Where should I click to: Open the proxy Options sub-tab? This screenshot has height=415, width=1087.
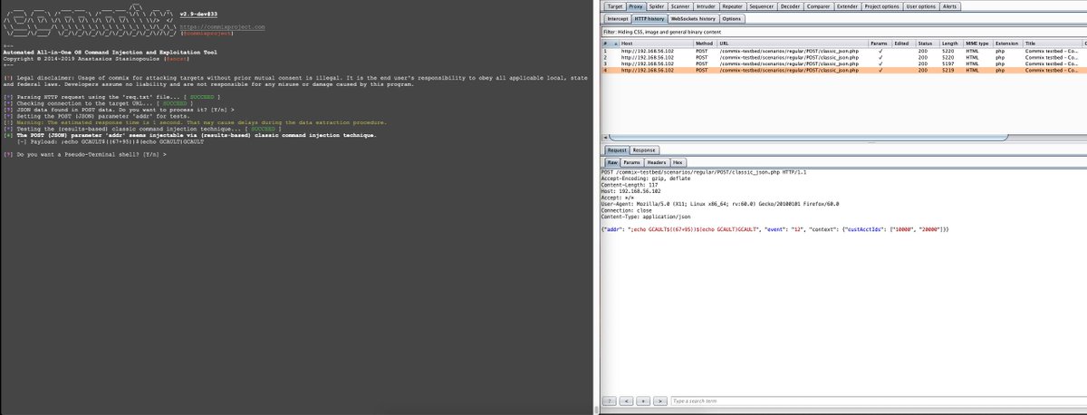(x=733, y=18)
